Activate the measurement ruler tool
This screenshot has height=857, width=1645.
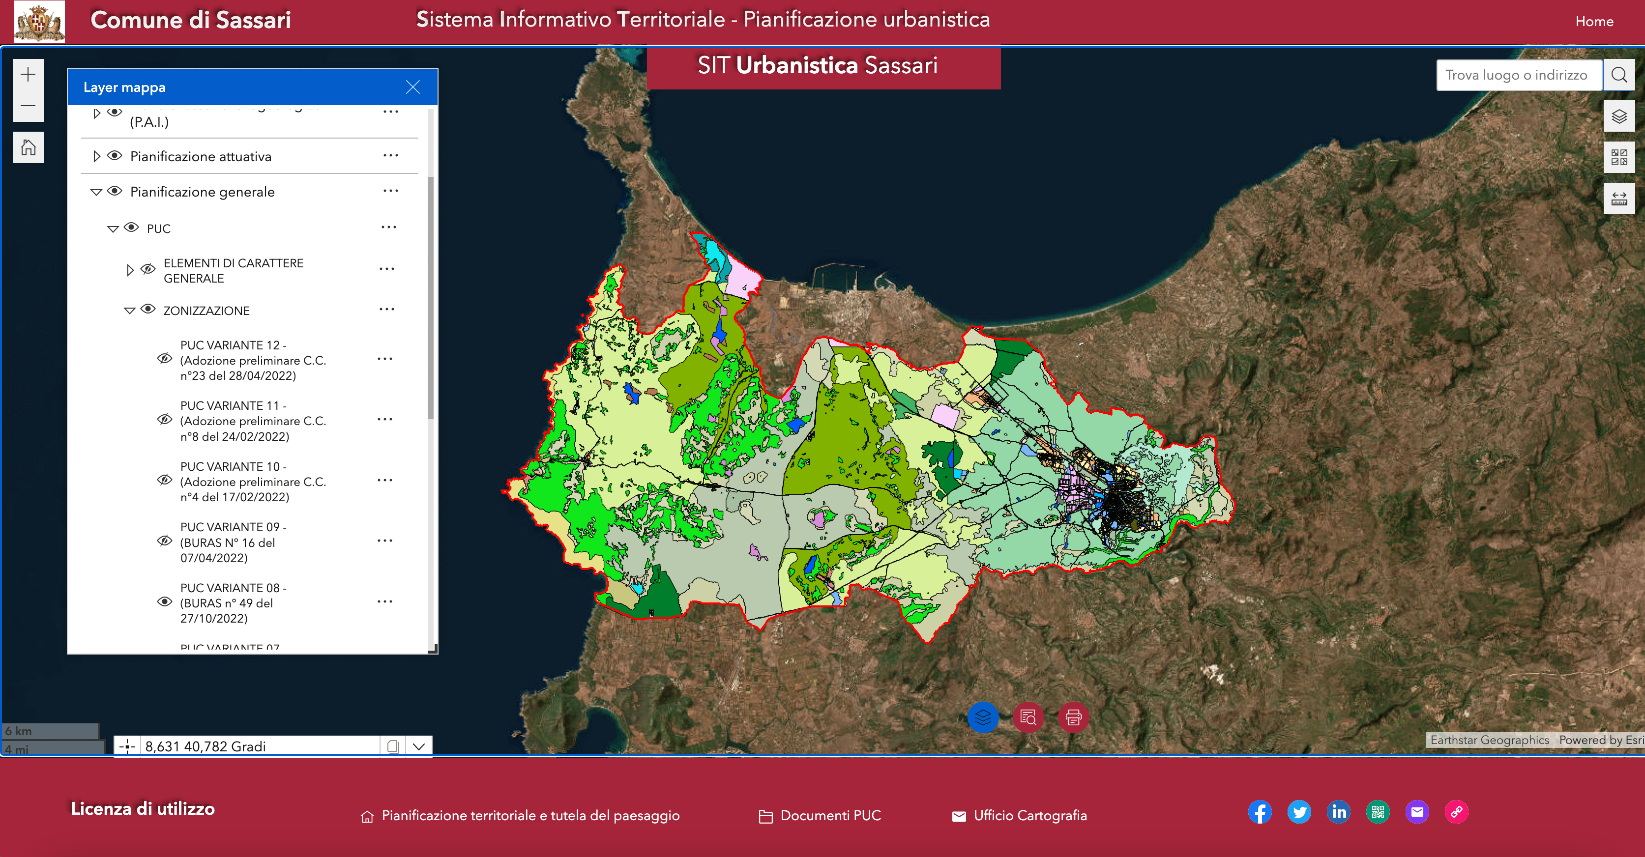point(1619,199)
